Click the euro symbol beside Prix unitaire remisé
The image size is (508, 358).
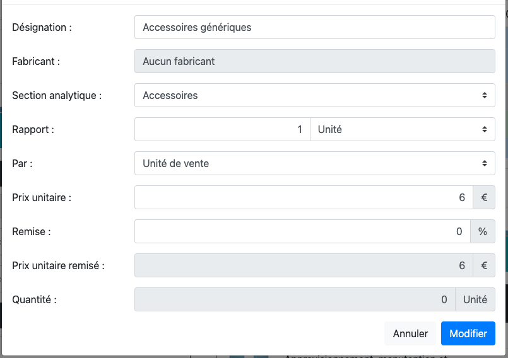(x=483, y=265)
